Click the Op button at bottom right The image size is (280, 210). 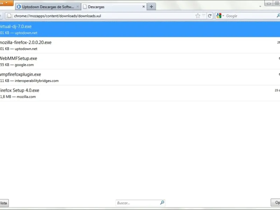pyautogui.click(x=275, y=203)
